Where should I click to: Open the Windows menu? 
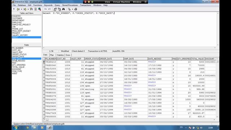pos(97,5)
